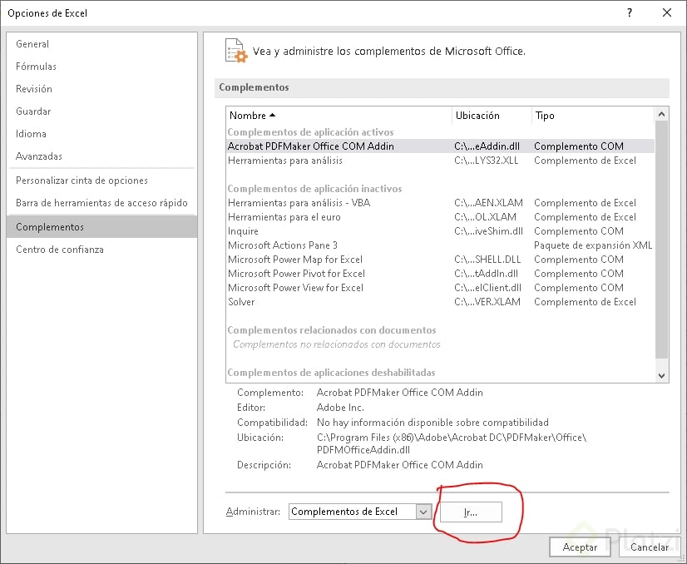Close the Opciones de Excel dialog
The image size is (687, 564).
667,12
